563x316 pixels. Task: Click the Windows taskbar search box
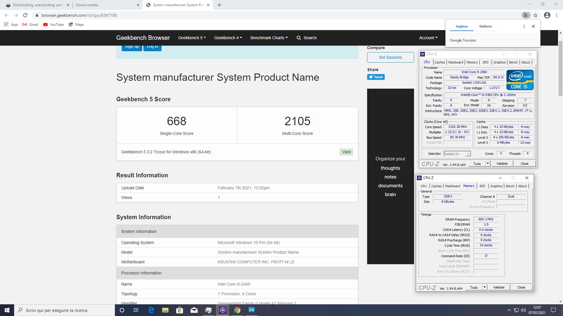pyautogui.click(x=65, y=310)
